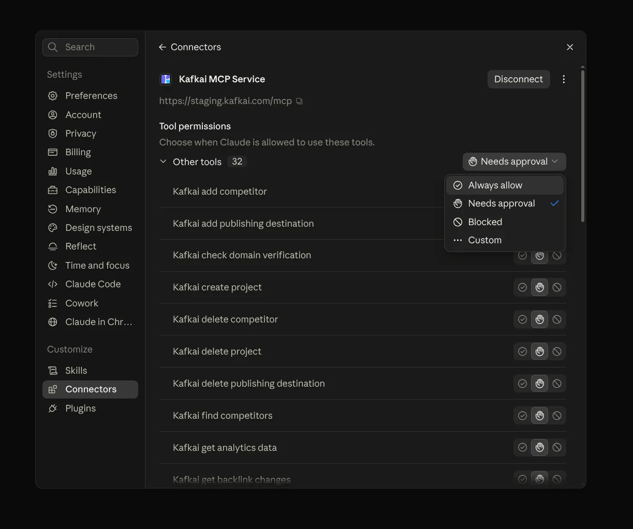
Task: Open Usage settings page
Action: tap(90, 171)
